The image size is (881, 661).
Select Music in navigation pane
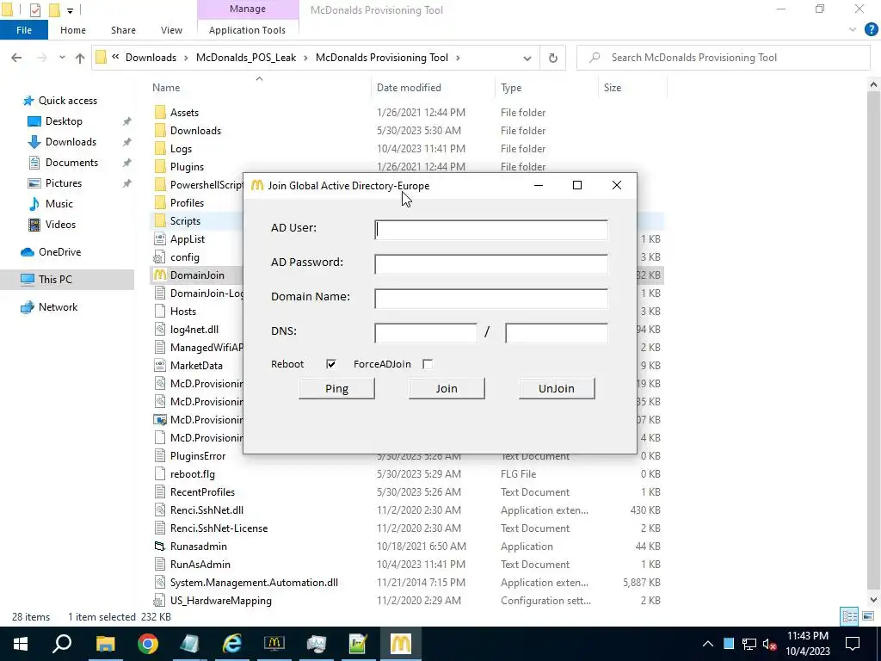[x=59, y=204]
